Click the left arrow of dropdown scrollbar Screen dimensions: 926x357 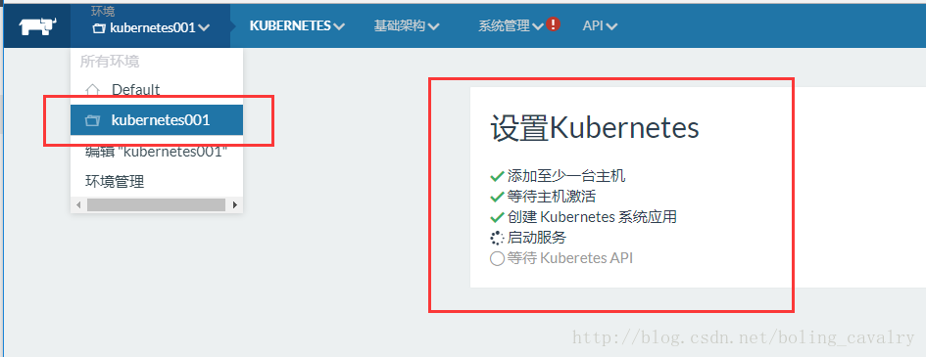78,205
